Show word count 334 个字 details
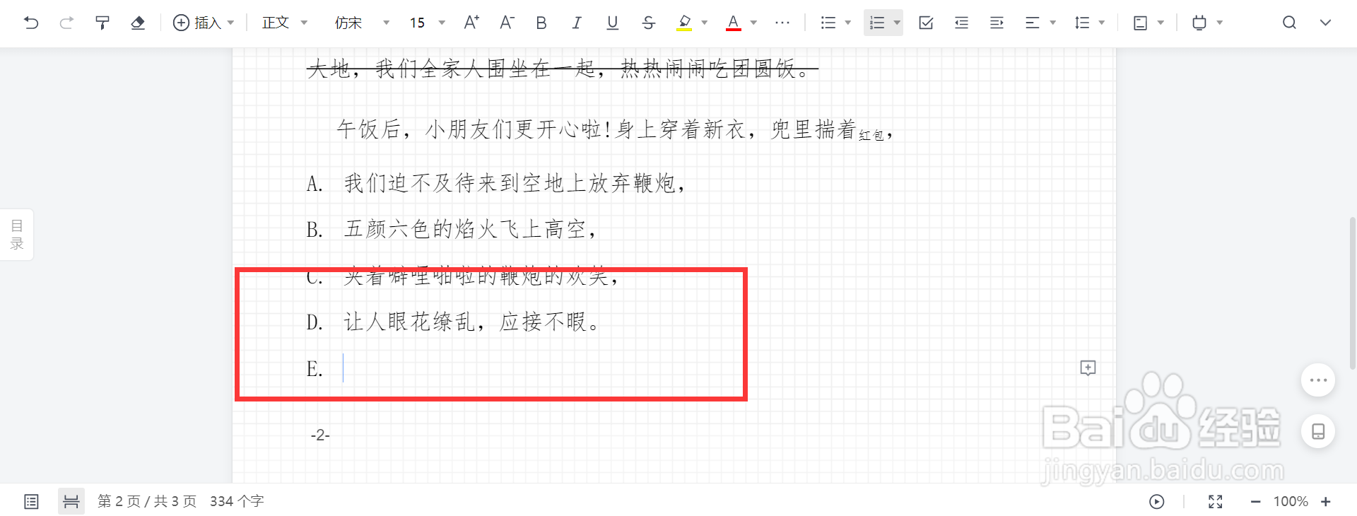The width and height of the screenshot is (1357, 516). [x=237, y=501]
